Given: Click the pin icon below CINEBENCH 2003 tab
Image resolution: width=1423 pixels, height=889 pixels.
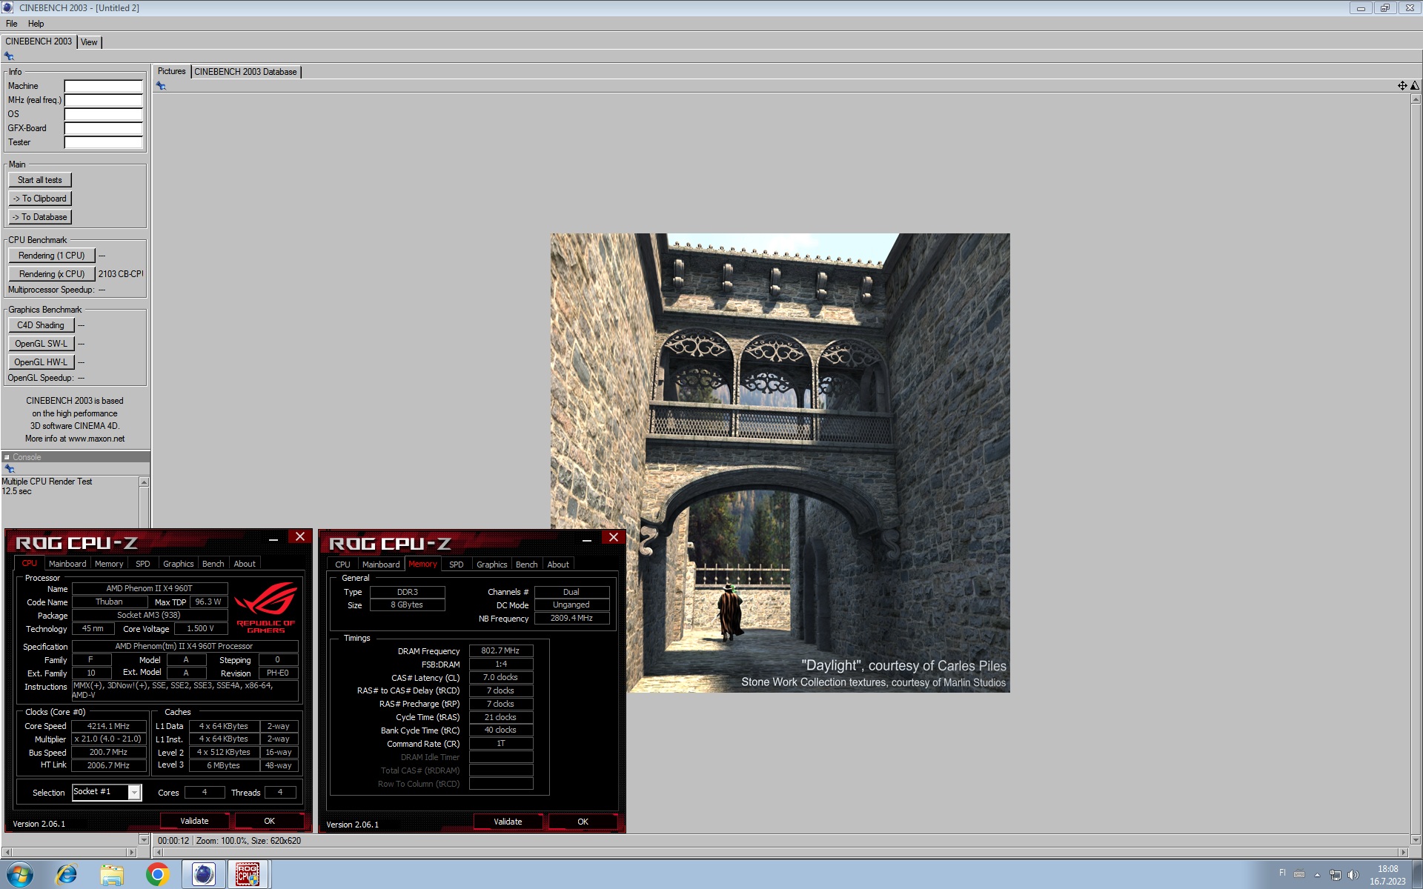Looking at the screenshot, I should (x=9, y=56).
